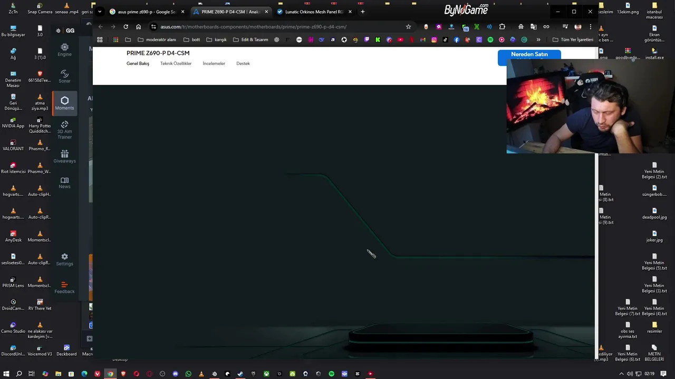
Task: Open 3D Aim Trainer in GG
Action: pos(64,130)
